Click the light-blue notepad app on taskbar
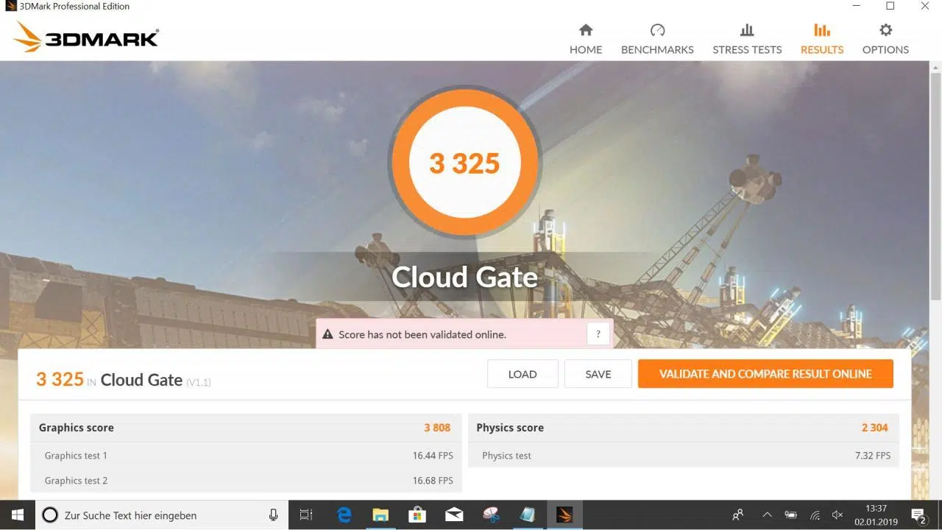The height and width of the screenshot is (530, 942). (x=528, y=515)
